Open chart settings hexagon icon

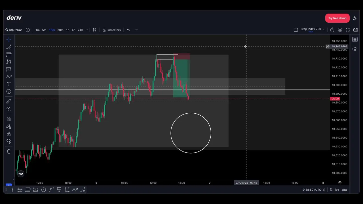coord(340,30)
